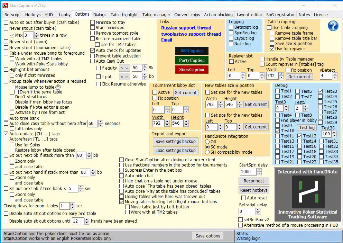Click the gear icon beside Mouse jump to table
The height and width of the screenshot is (243, 343).
[x=58, y=87]
